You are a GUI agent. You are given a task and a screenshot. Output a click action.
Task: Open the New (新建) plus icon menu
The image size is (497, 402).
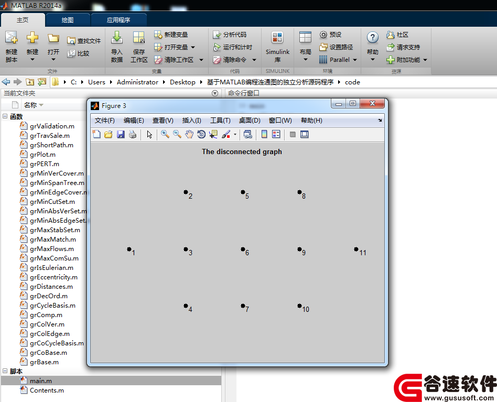tap(33, 37)
